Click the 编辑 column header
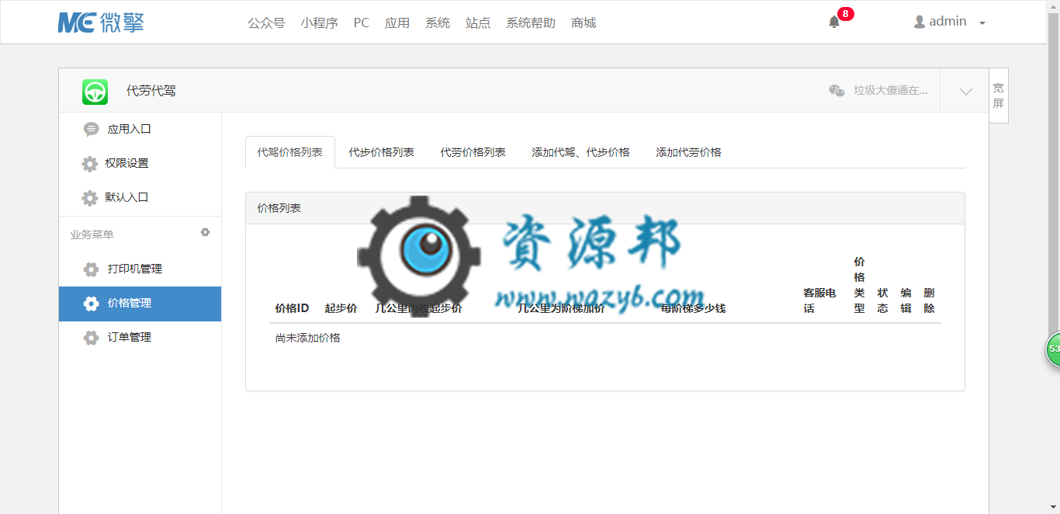Image resolution: width=1060 pixels, height=514 pixels. [906, 300]
